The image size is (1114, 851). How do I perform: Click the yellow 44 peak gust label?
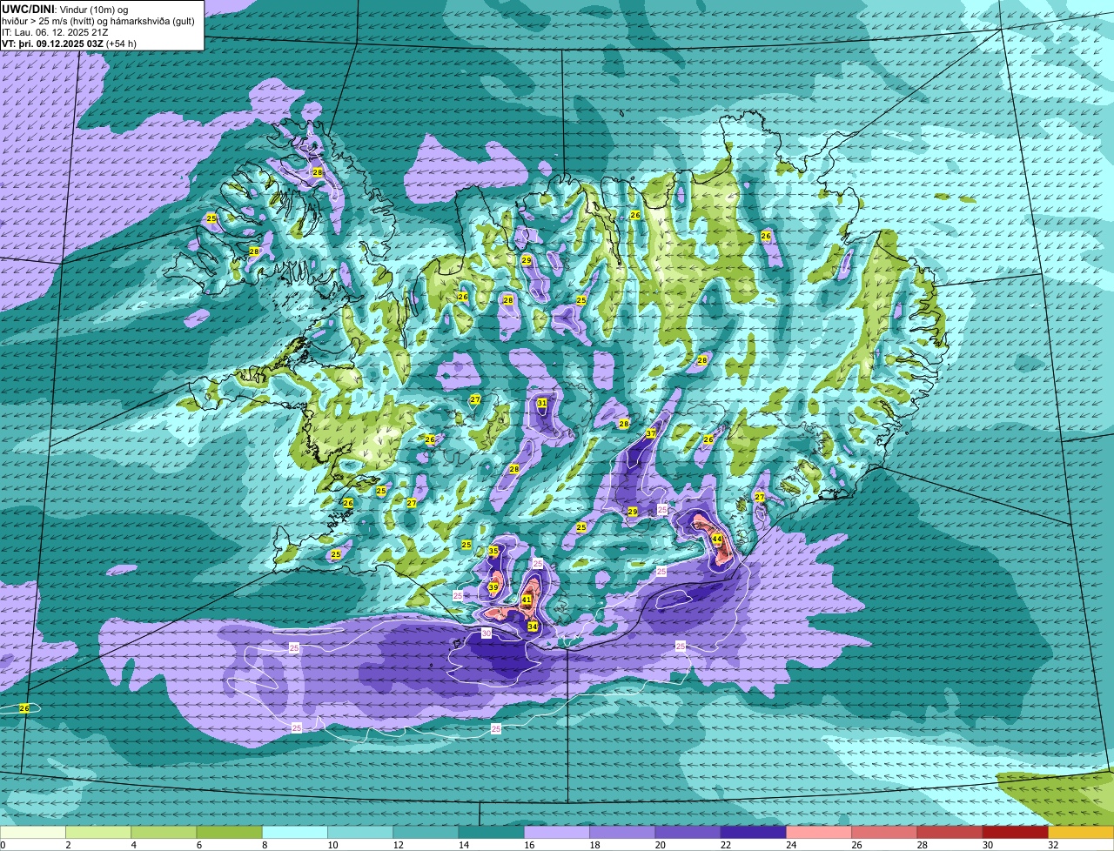[x=717, y=539]
